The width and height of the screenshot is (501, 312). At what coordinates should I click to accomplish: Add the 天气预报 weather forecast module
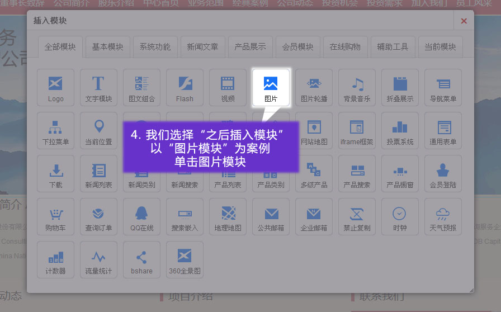click(x=443, y=216)
